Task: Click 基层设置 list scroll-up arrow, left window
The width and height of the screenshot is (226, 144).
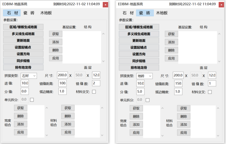Action: [103, 34]
